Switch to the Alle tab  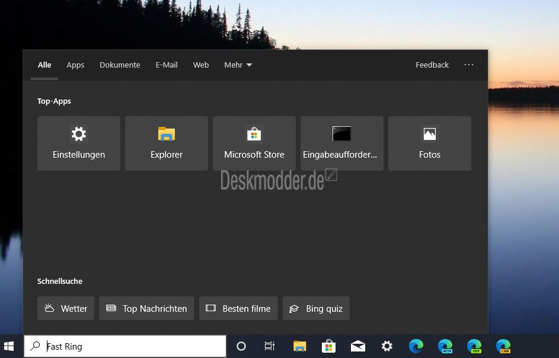pyautogui.click(x=44, y=65)
